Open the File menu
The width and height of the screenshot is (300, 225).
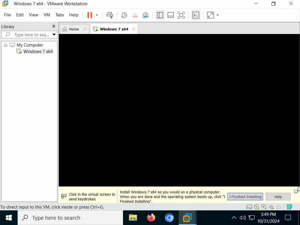tap(7, 15)
